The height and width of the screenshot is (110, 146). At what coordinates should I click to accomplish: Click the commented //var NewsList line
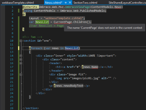tap(46, 26)
